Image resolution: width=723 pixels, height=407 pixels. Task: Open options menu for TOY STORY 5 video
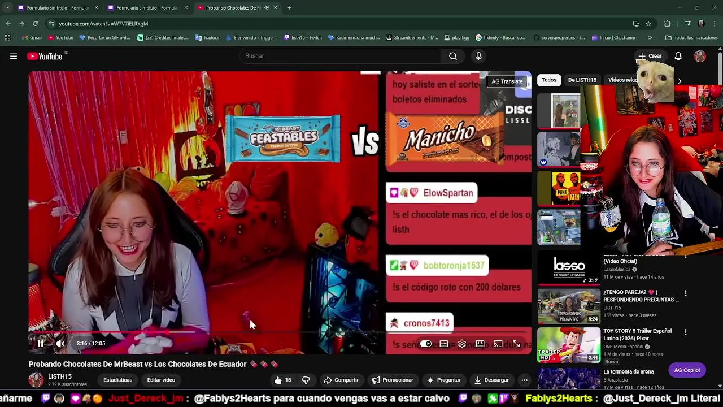(686, 332)
